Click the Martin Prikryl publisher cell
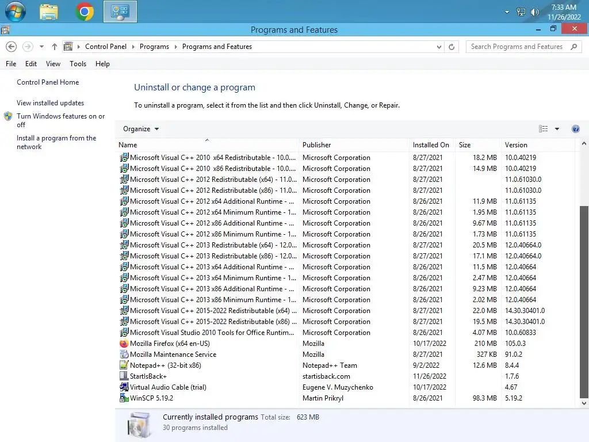Screen dimensions: 589x442 [x=323, y=398]
